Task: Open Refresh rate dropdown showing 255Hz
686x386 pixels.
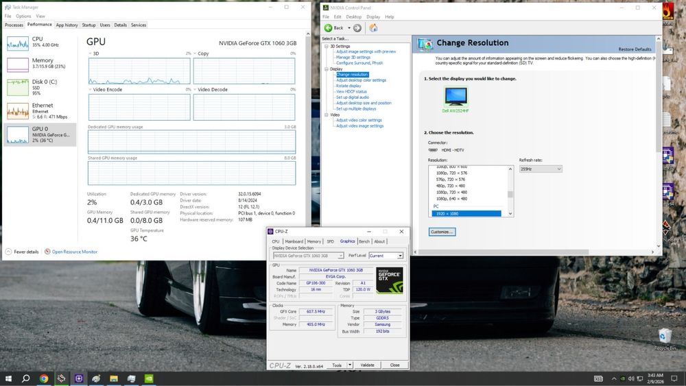Action: [541, 169]
